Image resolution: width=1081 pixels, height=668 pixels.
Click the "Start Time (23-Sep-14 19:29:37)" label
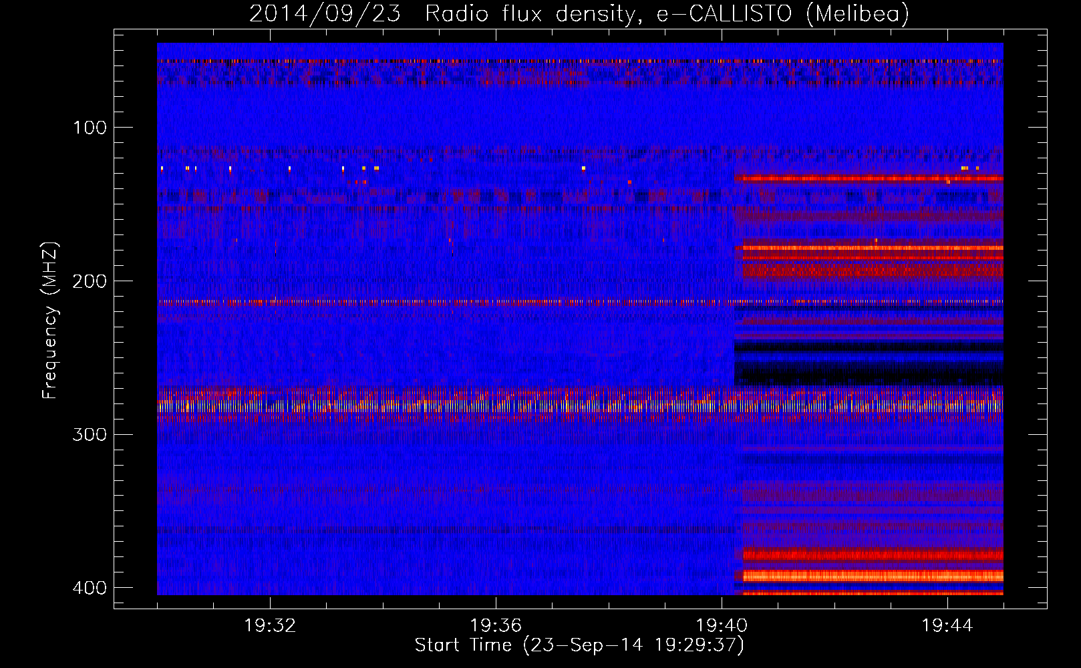point(579,645)
